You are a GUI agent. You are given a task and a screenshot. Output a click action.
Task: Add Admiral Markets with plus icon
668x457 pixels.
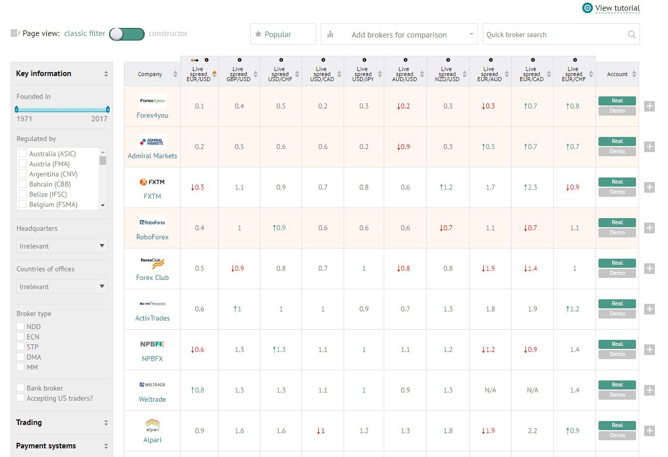pyautogui.click(x=649, y=147)
